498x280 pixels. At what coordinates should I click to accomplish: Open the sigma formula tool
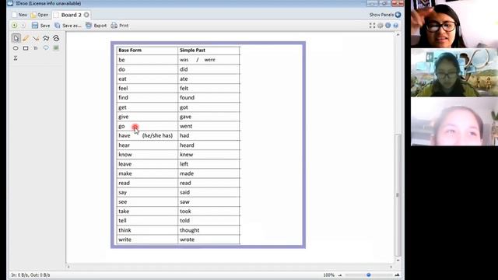tap(16, 58)
